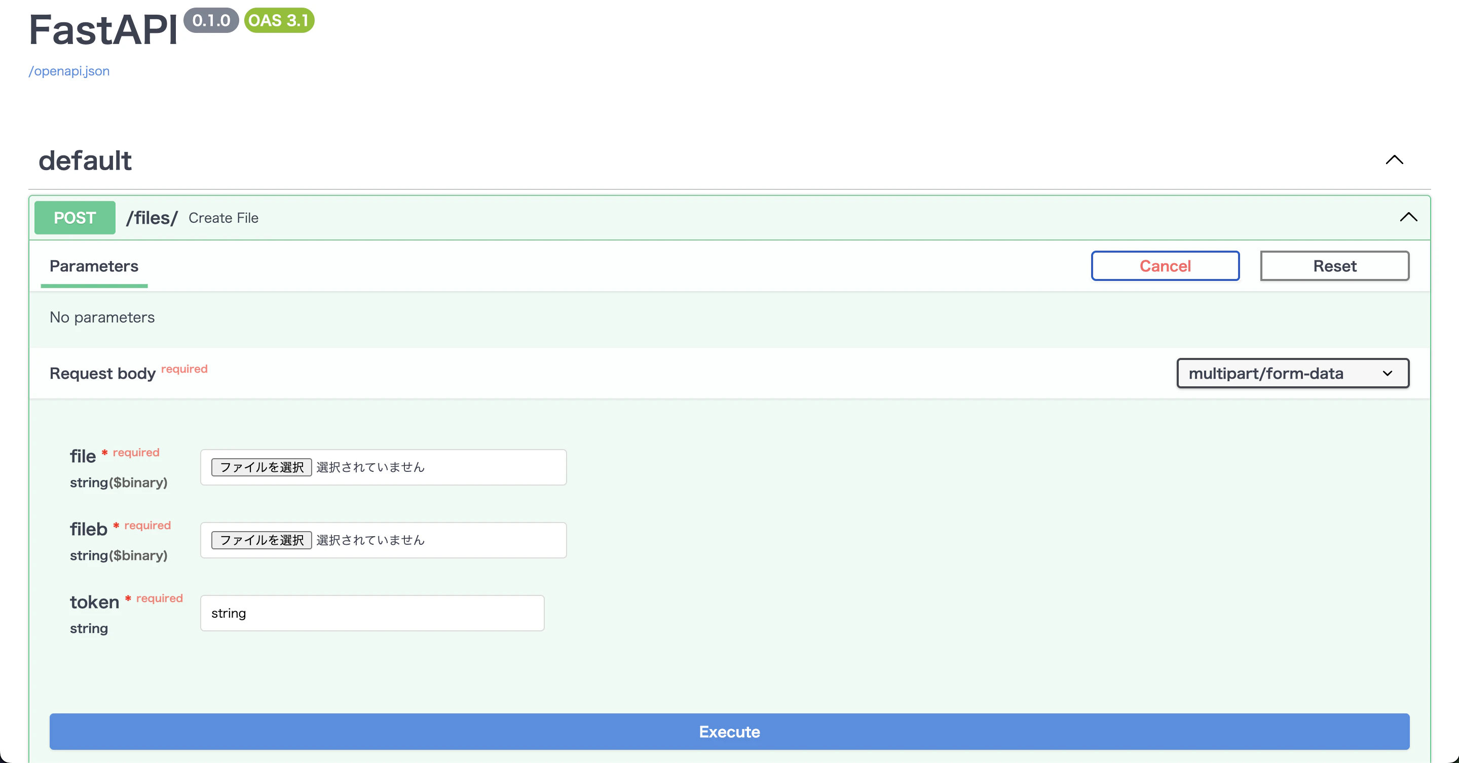Click the Cancel button

tap(1165, 266)
